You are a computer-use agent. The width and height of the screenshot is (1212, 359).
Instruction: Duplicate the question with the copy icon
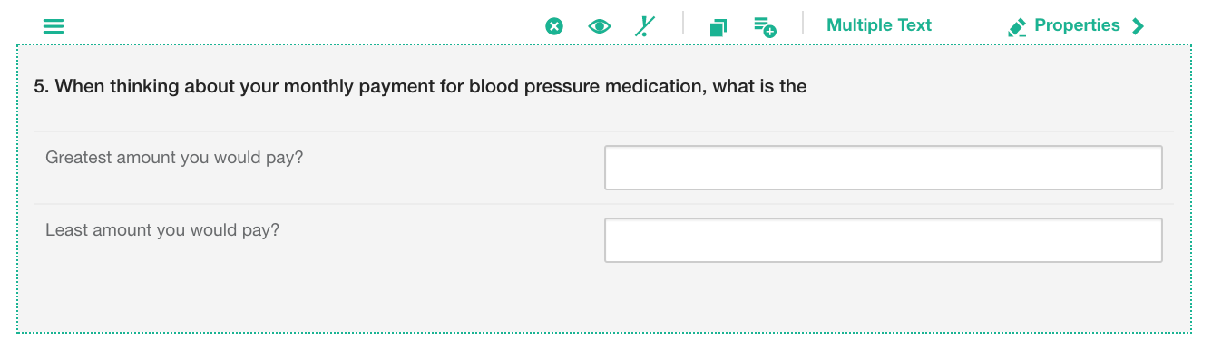pyautogui.click(x=718, y=27)
